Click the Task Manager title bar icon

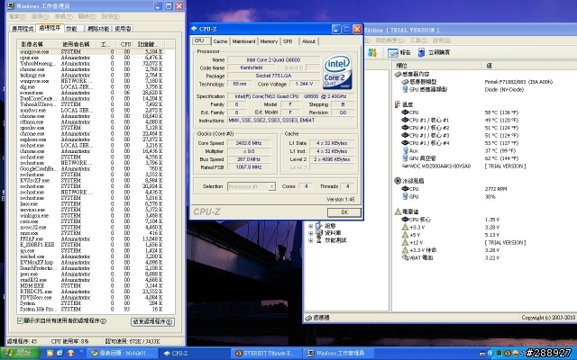click(12, 6)
